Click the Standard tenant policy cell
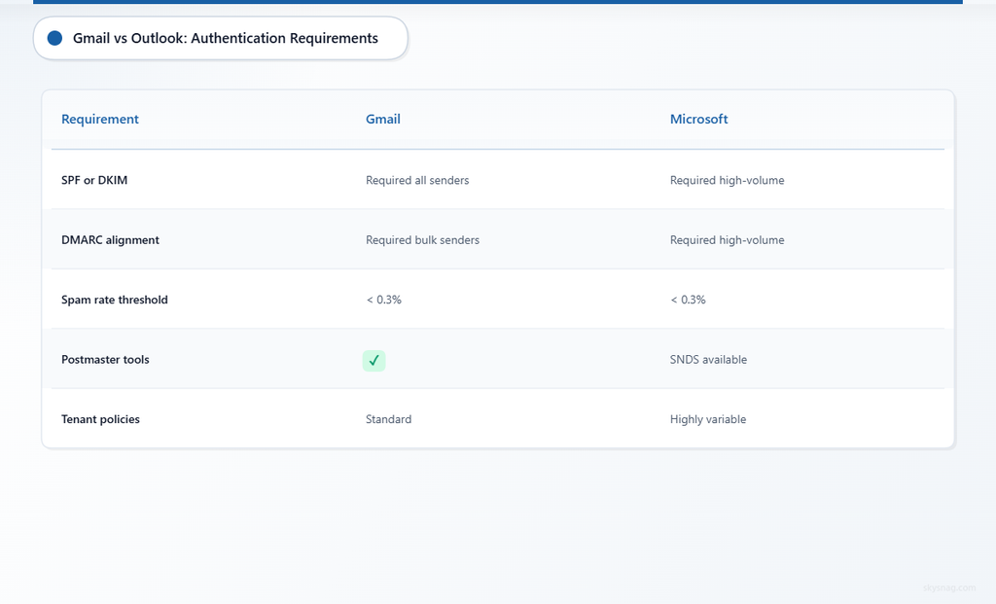The height and width of the screenshot is (604, 996). point(388,419)
